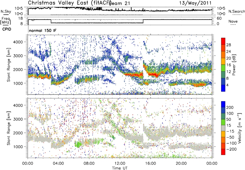
Task: Pick the red bottom segment of velocity colorbar
Action: click(x=223, y=152)
